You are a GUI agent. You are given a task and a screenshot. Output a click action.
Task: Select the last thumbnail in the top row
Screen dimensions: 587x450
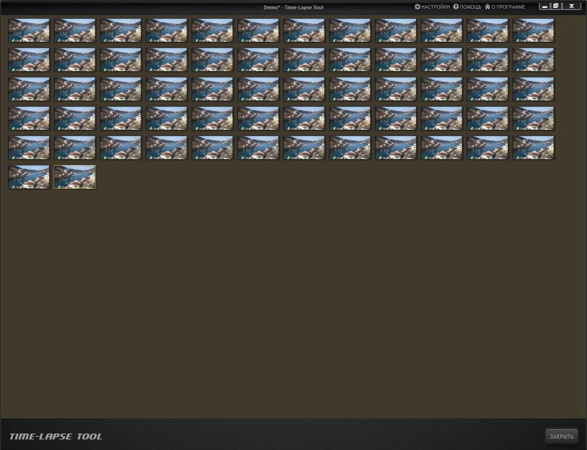(x=533, y=30)
